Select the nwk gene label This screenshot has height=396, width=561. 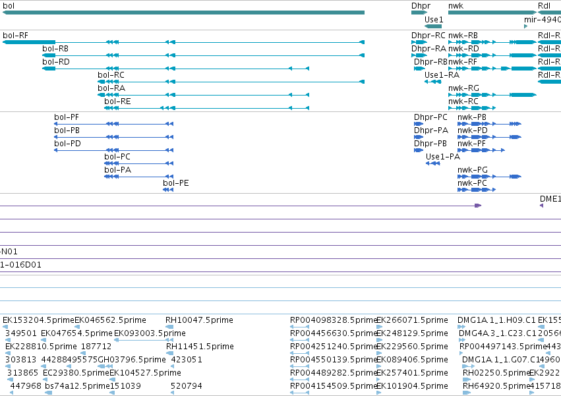pyautogui.click(x=456, y=6)
